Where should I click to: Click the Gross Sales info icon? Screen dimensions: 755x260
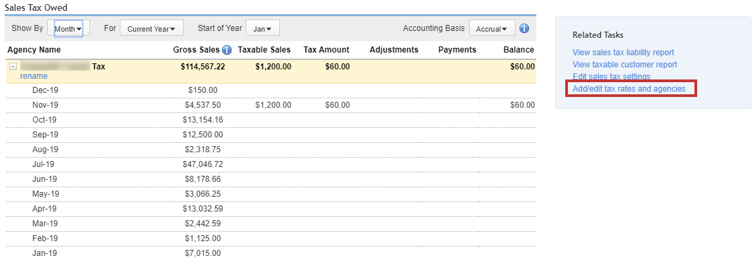[226, 50]
